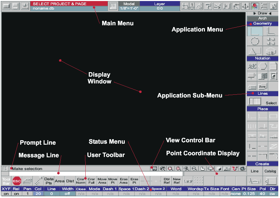Click the Lines table grid icon
The image size is (280, 198).
(x=255, y=102)
